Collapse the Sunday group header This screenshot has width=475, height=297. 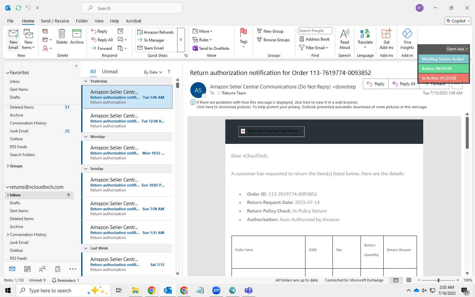point(86,169)
